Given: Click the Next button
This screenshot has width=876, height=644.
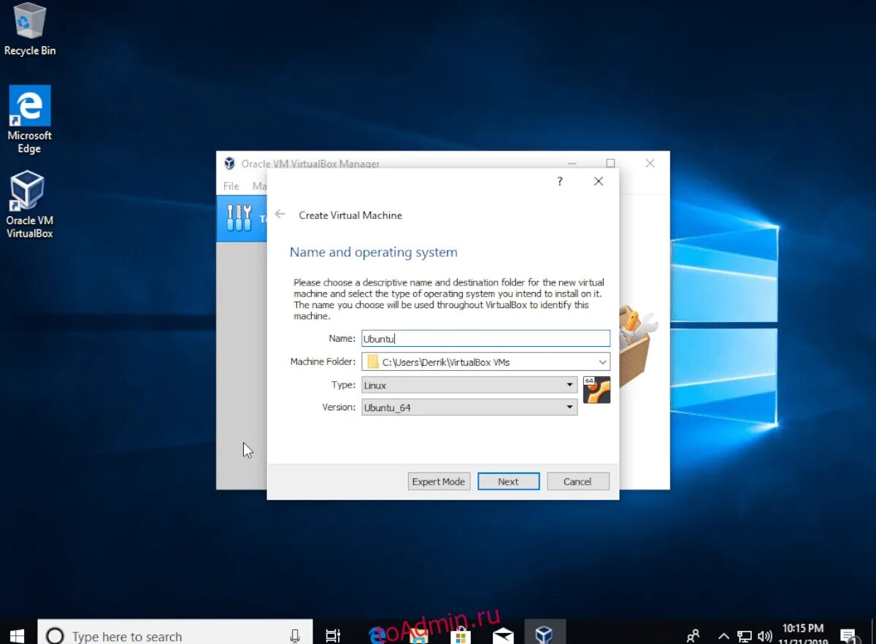Looking at the screenshot, I should pyautogui.click(x=509, y=481).
